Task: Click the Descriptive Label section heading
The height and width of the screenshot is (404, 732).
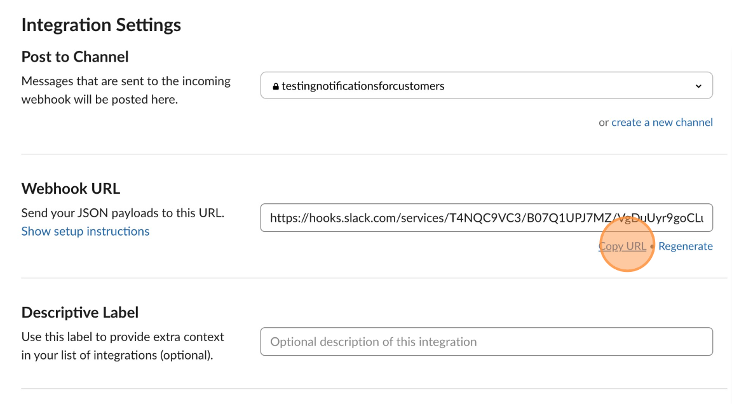Action: [80, 313]
